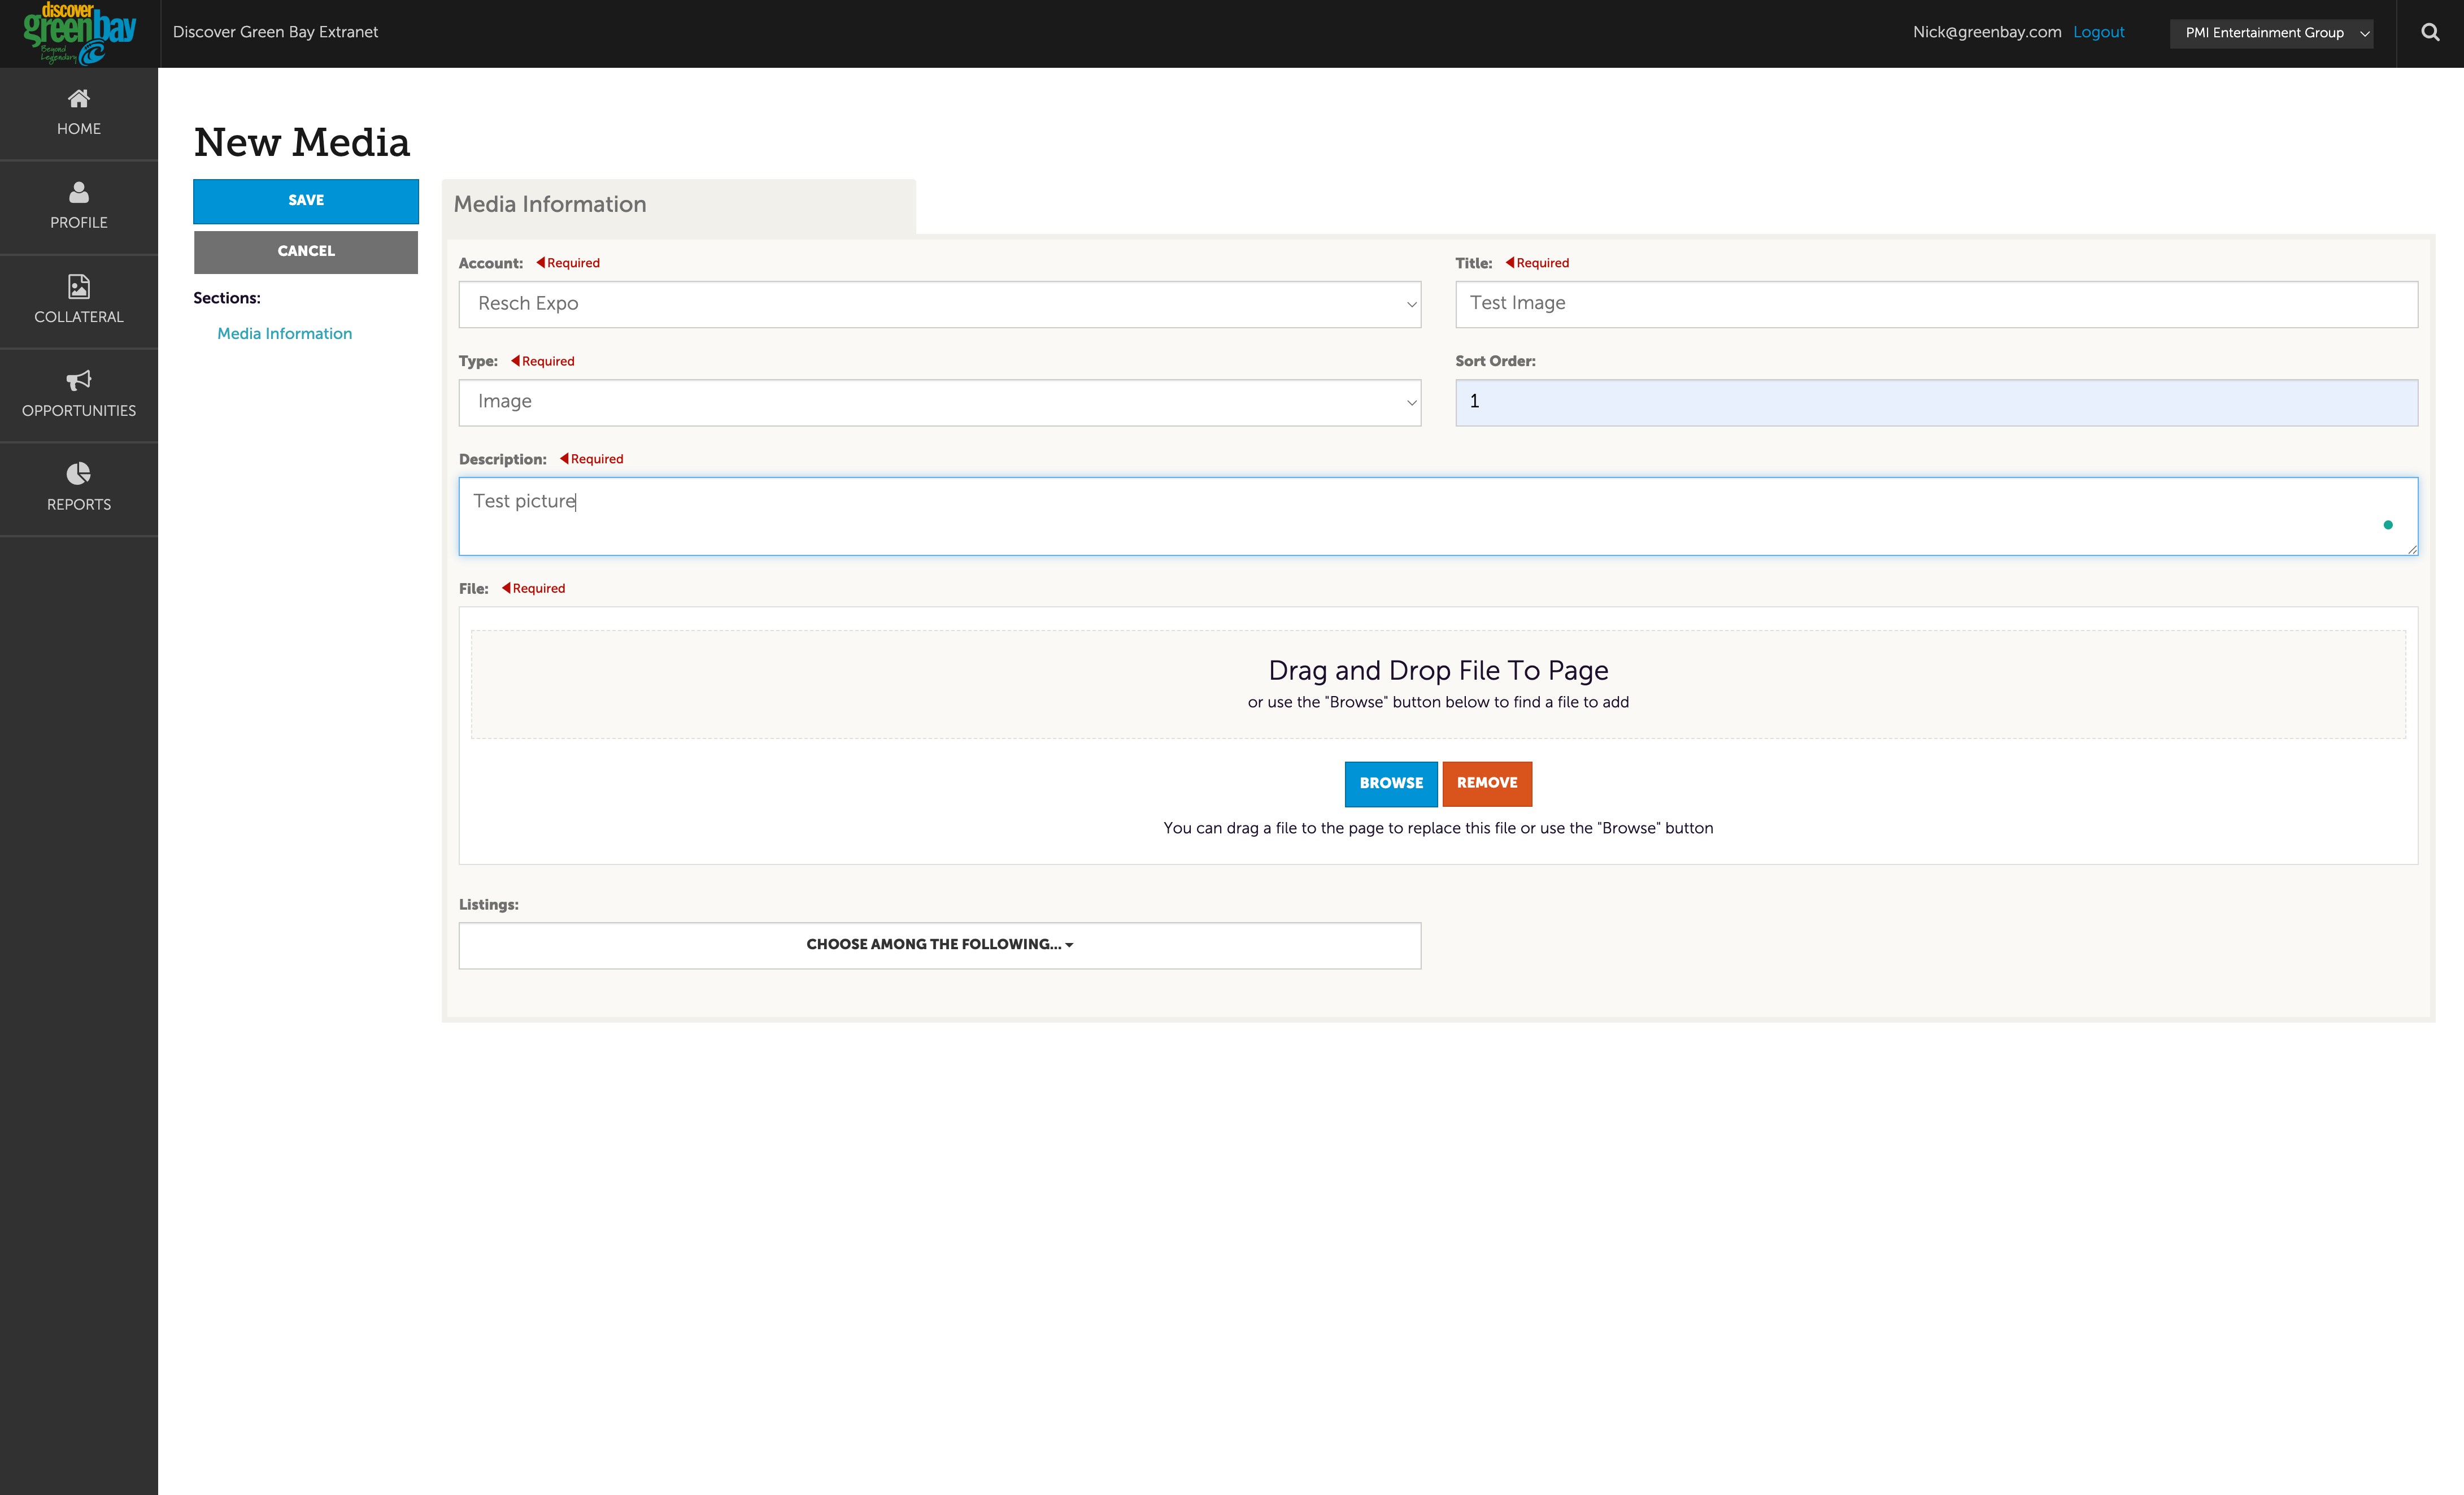Expand the Type dropdown showing Image
The width and height of the screenshot is (2464, 1495).
[939, 402]
